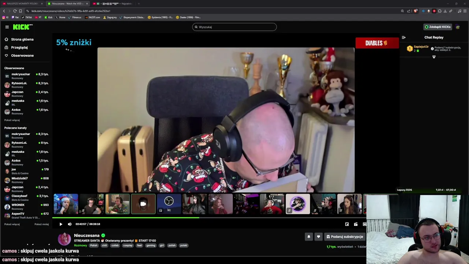Open Strona główna in the sidebar

tap(19, 39)
